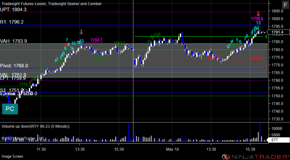Click the magenta 1784.7 target label
The width and height of the screenshot is (290, 160).
[97, 40]
